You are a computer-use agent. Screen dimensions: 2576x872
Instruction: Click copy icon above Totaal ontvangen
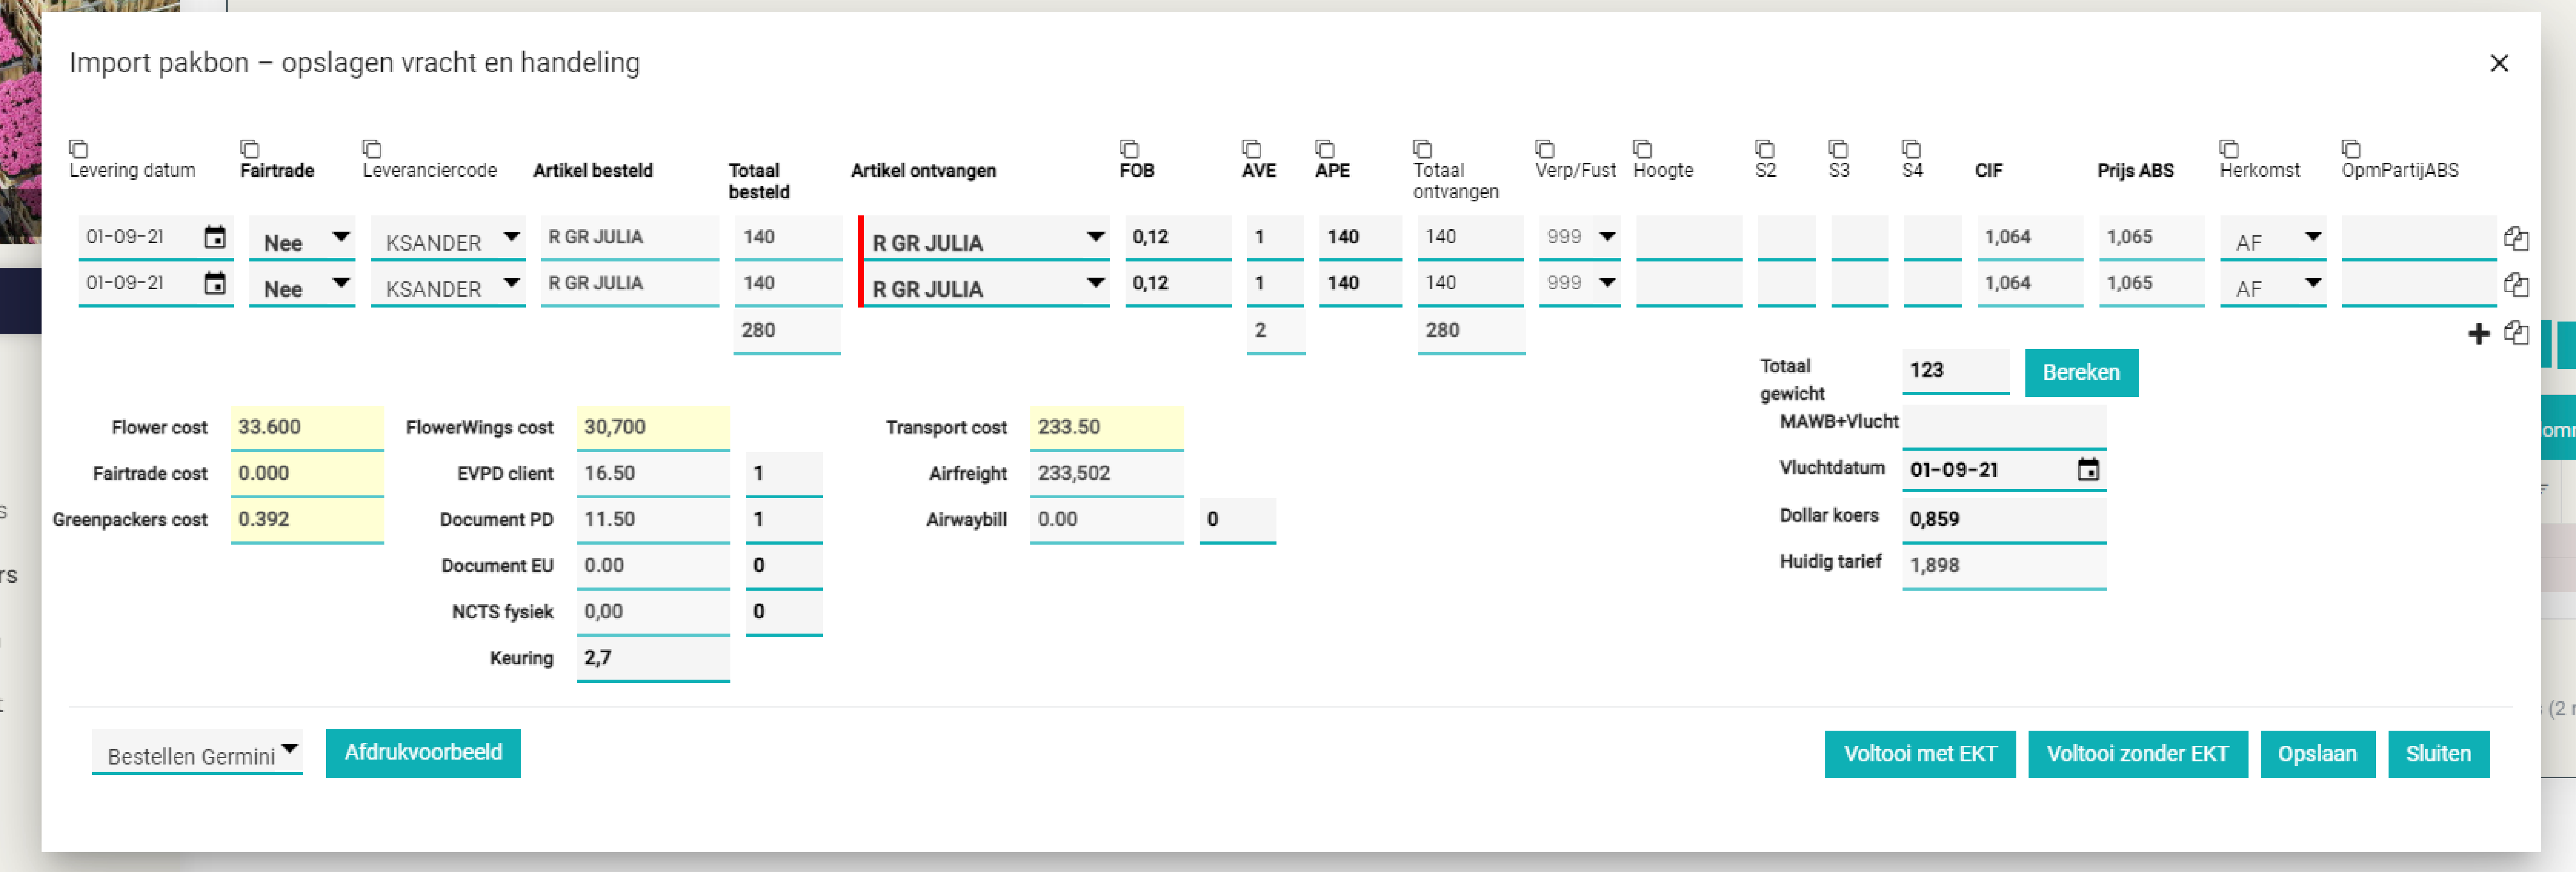point(1422,149)
